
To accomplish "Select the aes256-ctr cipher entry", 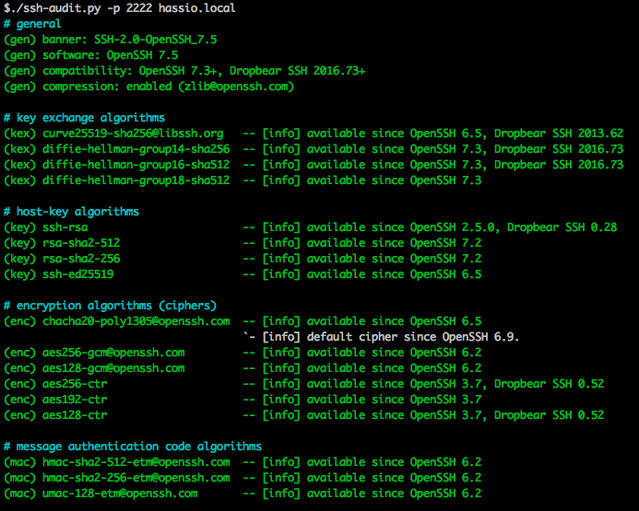I will click(x=303, y=384).
